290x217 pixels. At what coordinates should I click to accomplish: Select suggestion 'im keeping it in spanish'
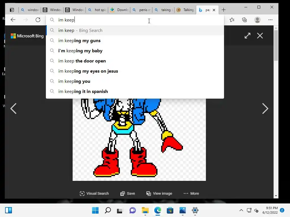click(x=135, y=91)
